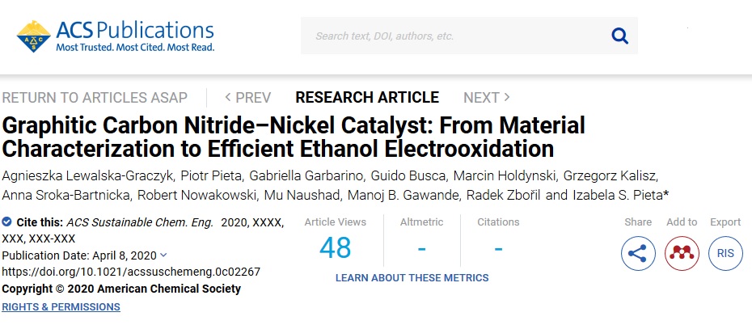Export citation via RIS button

tap(725, 254)
